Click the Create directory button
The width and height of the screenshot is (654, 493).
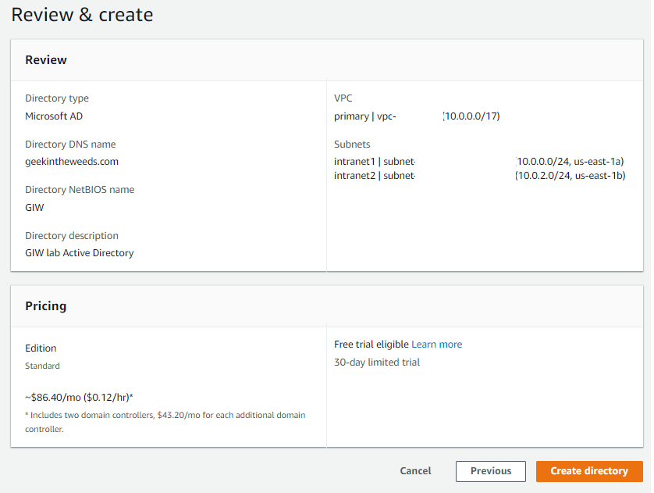click(x=588, y=471)
